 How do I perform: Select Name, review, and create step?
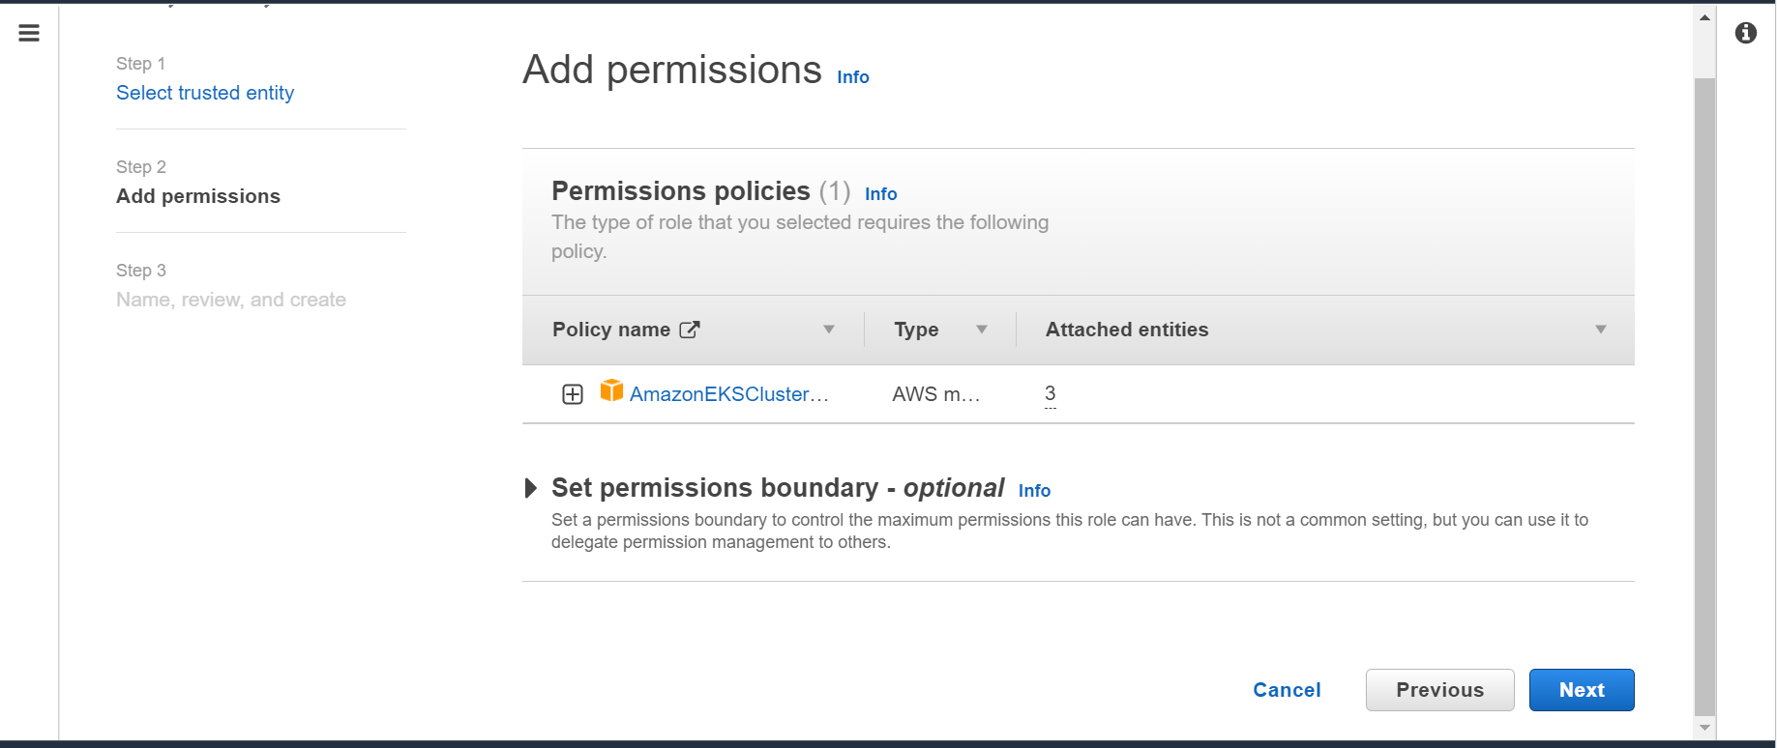point(231,300)
